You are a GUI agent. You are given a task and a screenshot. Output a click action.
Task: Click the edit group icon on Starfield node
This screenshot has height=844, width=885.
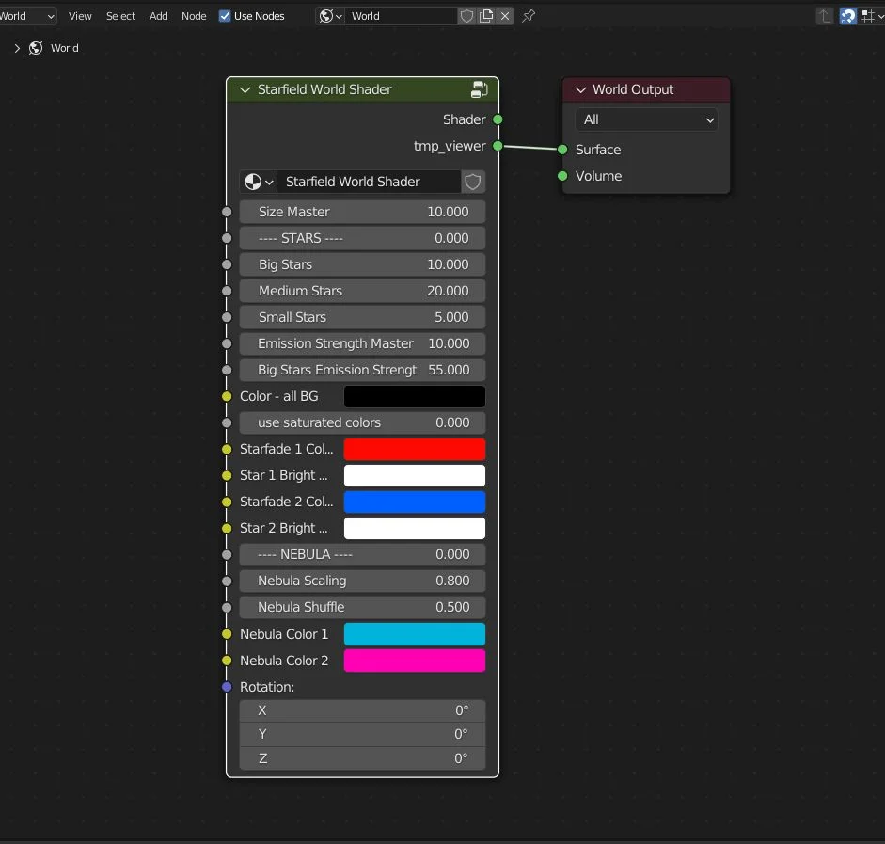tap(479, 89)
